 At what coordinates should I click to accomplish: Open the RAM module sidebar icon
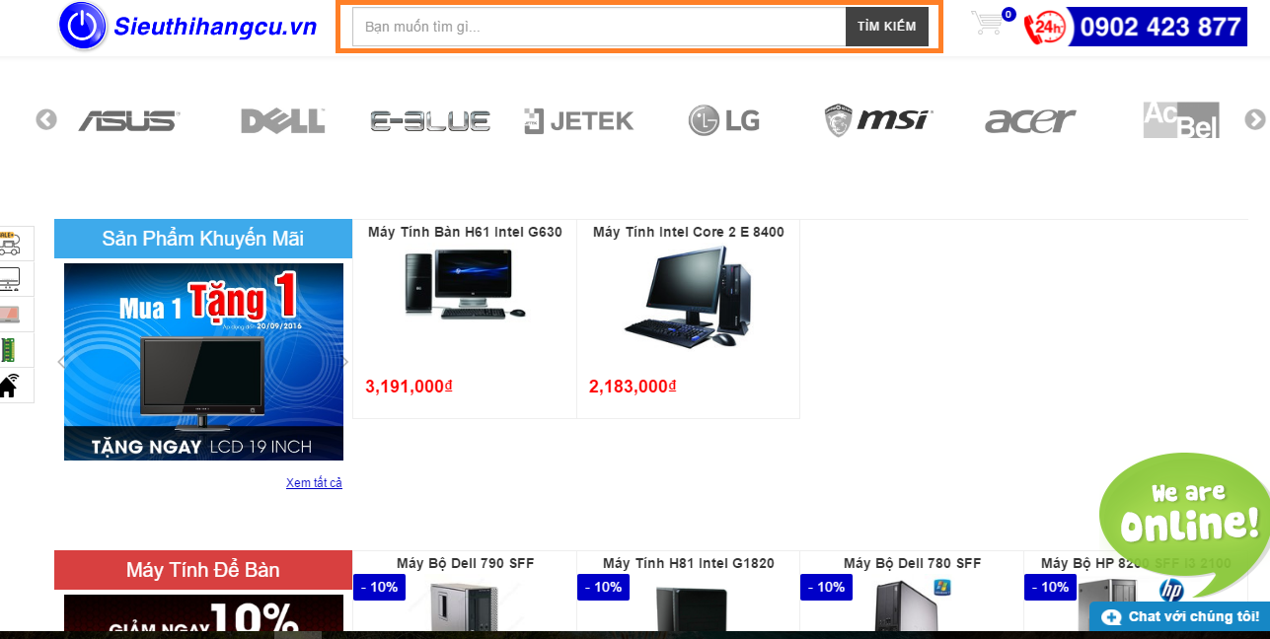tap(12, 350)
